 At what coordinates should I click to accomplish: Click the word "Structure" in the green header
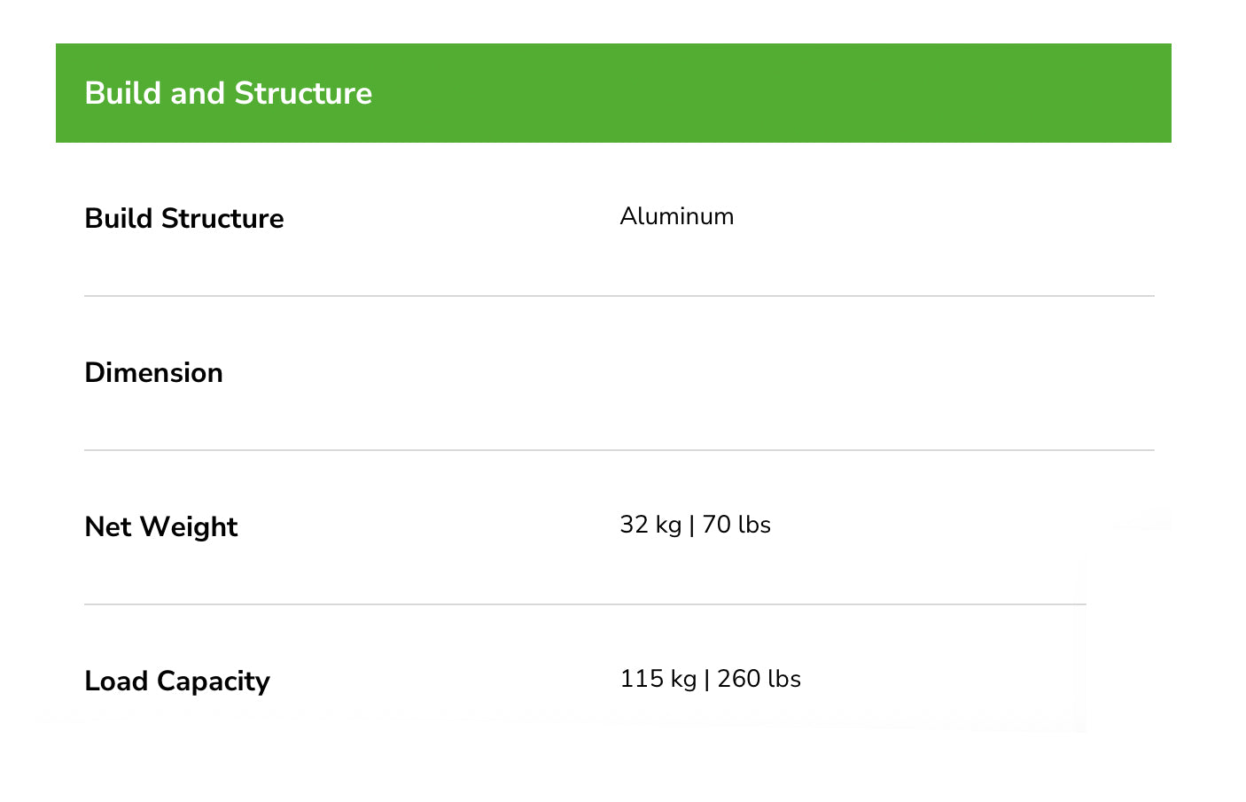[303, 93]
